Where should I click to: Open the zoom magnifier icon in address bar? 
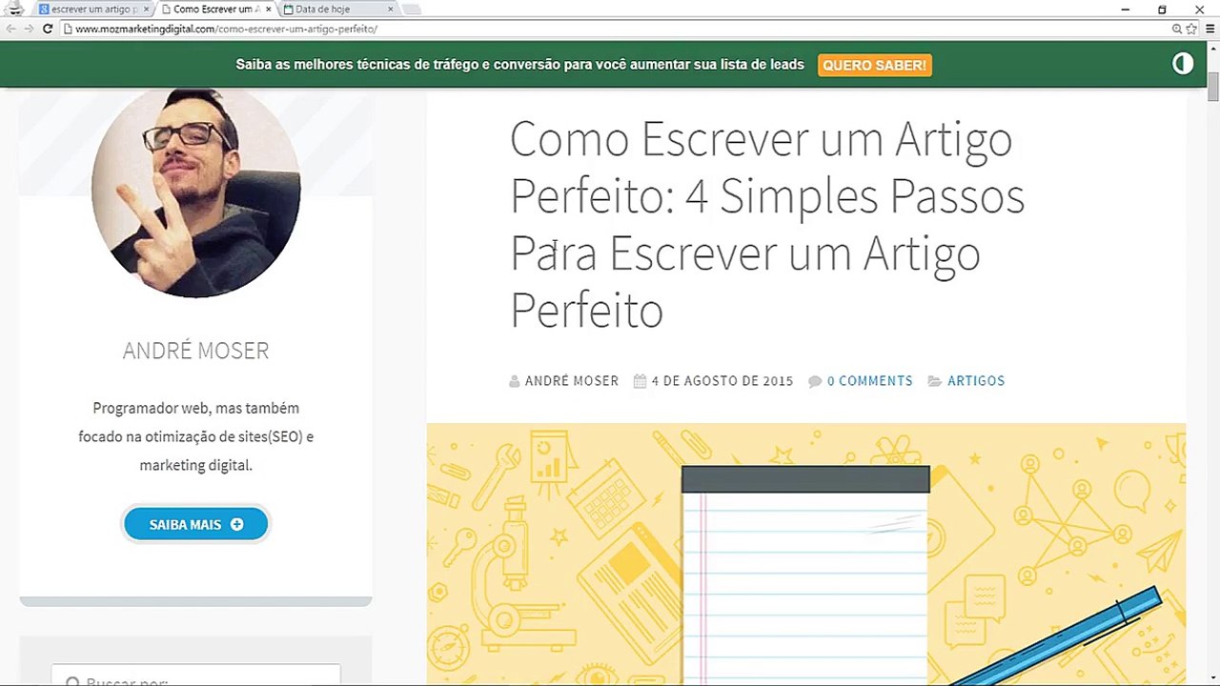tap(1177, 29)
